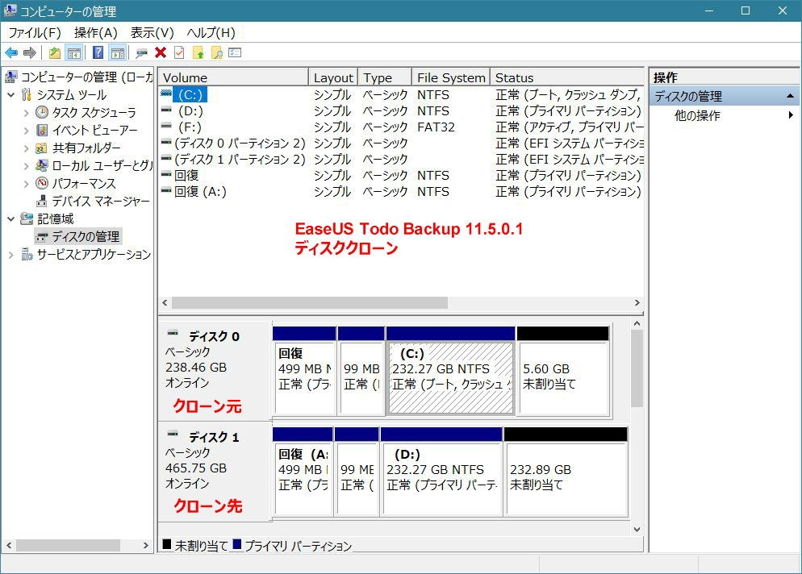Expand the タスク スケジューラ tree node
The image size is (802, 574).
[27, 113]
